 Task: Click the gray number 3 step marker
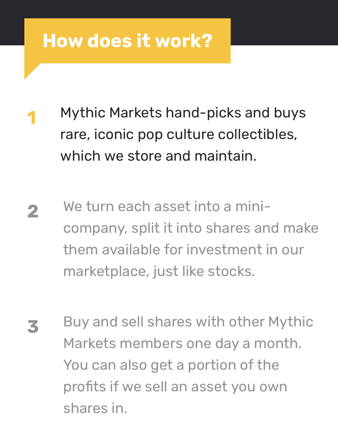[x=33, y=326]
